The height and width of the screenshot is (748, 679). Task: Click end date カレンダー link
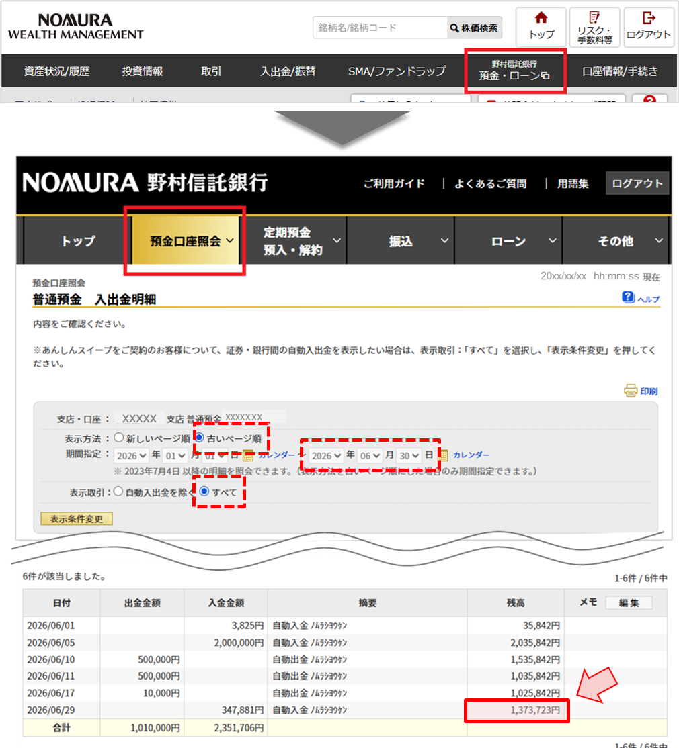pyautogui.click(x=471, y=455)
